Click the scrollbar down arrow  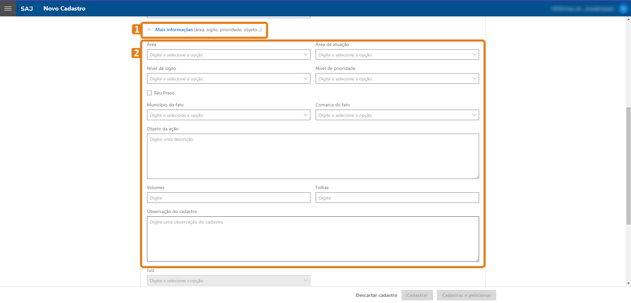coord(628,283)
